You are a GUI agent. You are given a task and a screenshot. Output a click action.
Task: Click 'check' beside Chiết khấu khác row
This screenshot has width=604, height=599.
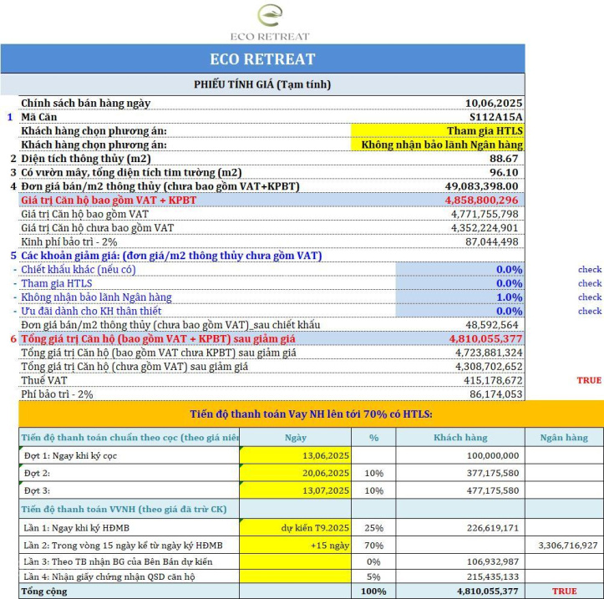coord(589,269)
